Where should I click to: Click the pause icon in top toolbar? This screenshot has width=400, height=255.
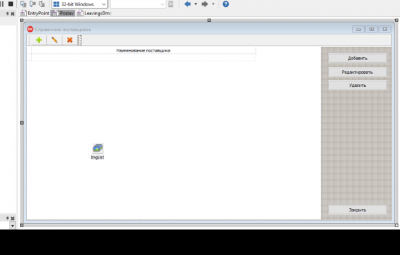coord(2,4)
